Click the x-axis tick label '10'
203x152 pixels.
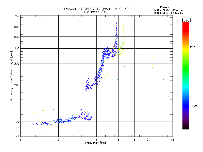147,140
